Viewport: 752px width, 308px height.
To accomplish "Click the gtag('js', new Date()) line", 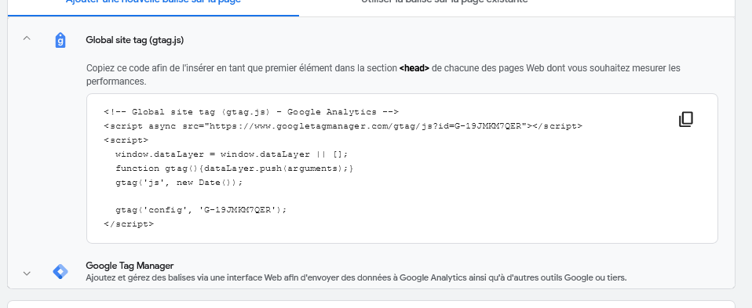I will 180,183.
